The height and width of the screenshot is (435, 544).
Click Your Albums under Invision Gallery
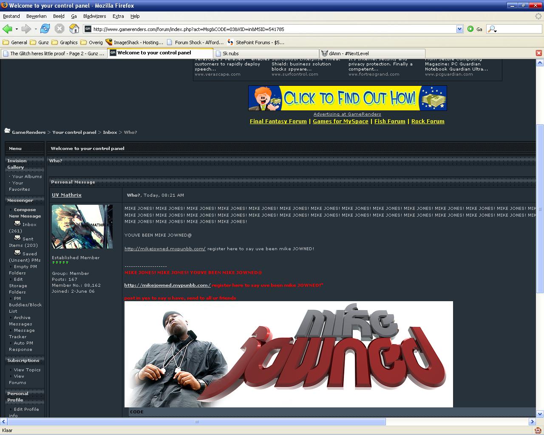point(27,176)
